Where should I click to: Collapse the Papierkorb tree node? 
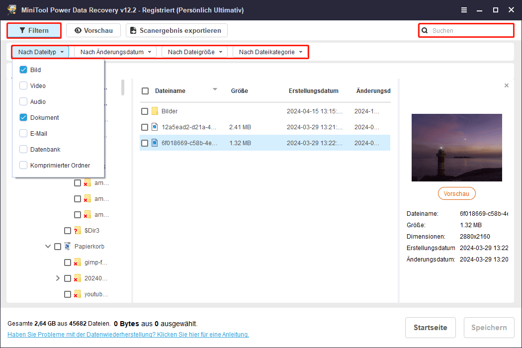point(48,247)
